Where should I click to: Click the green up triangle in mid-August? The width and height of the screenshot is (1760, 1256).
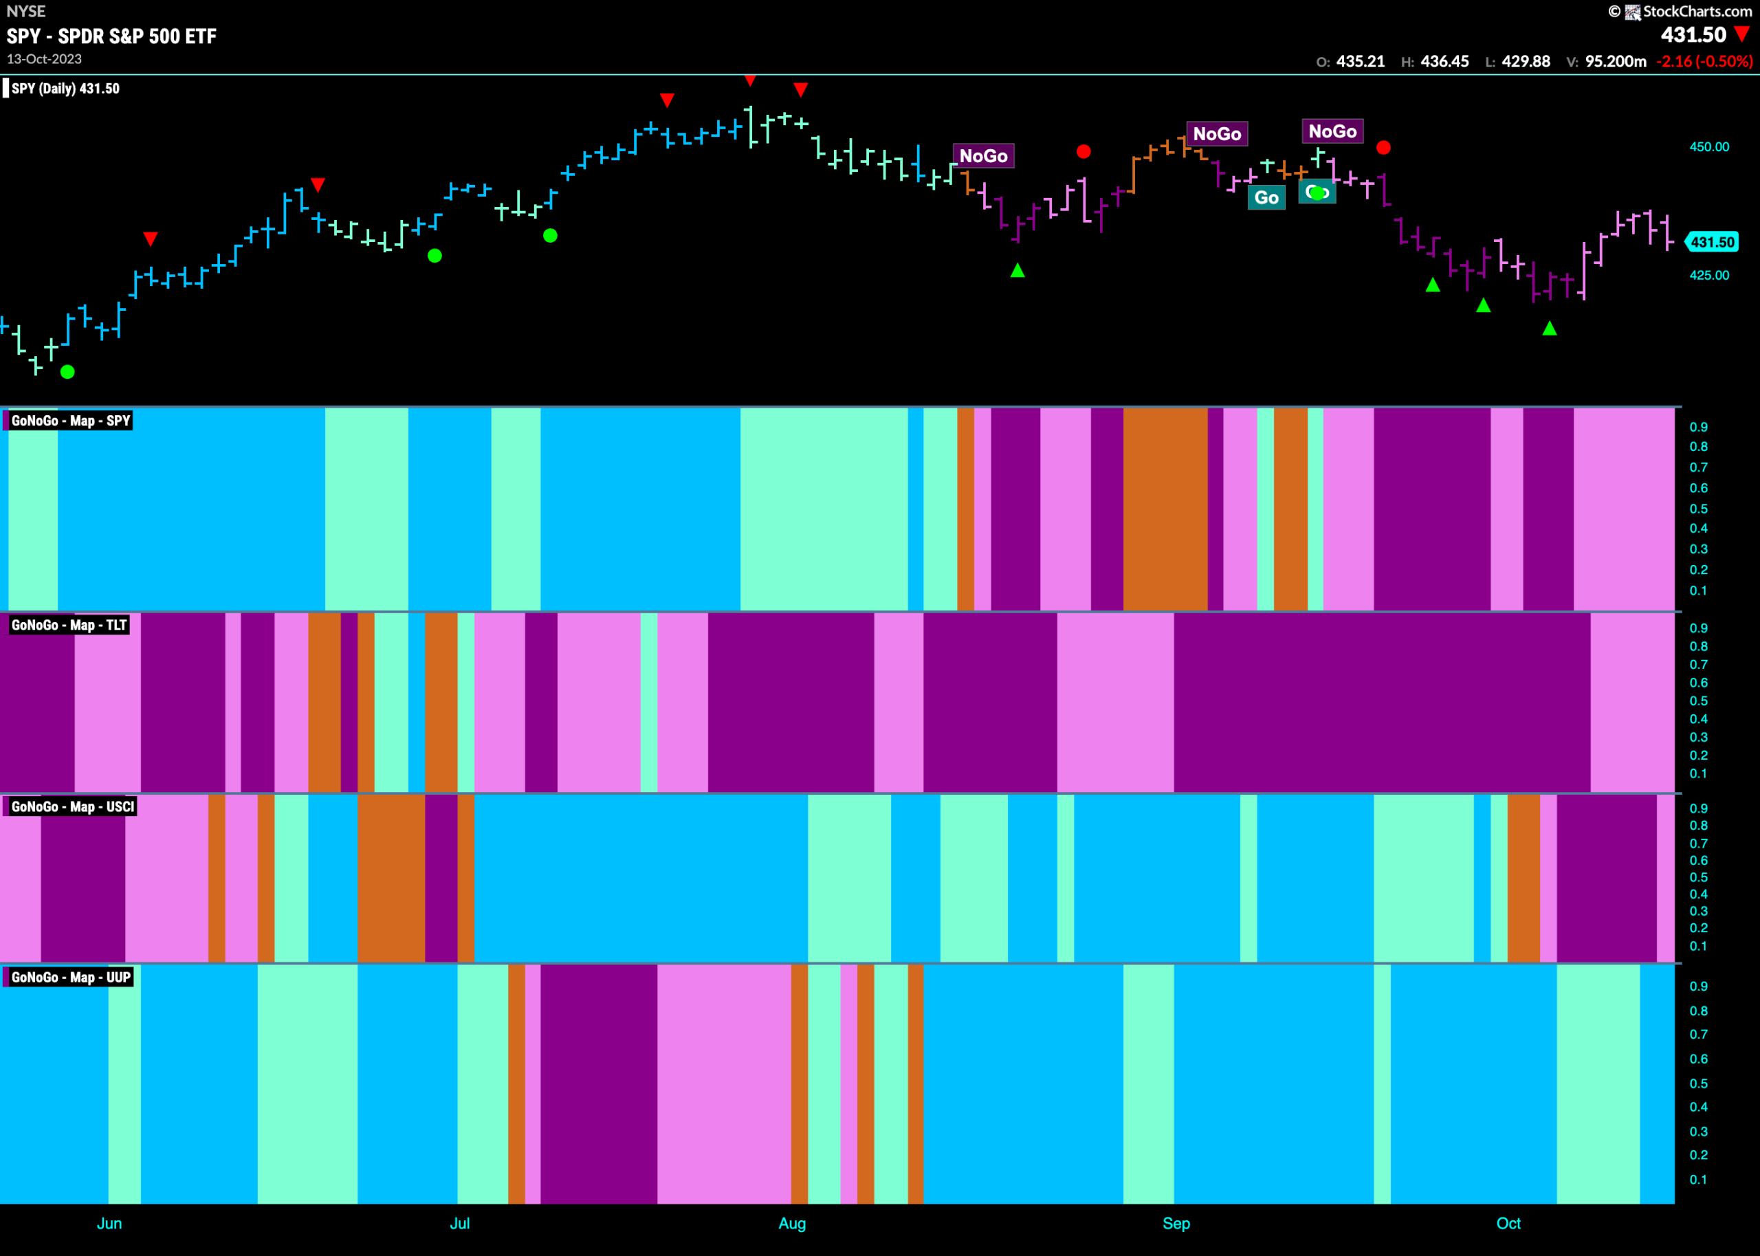1017,270
